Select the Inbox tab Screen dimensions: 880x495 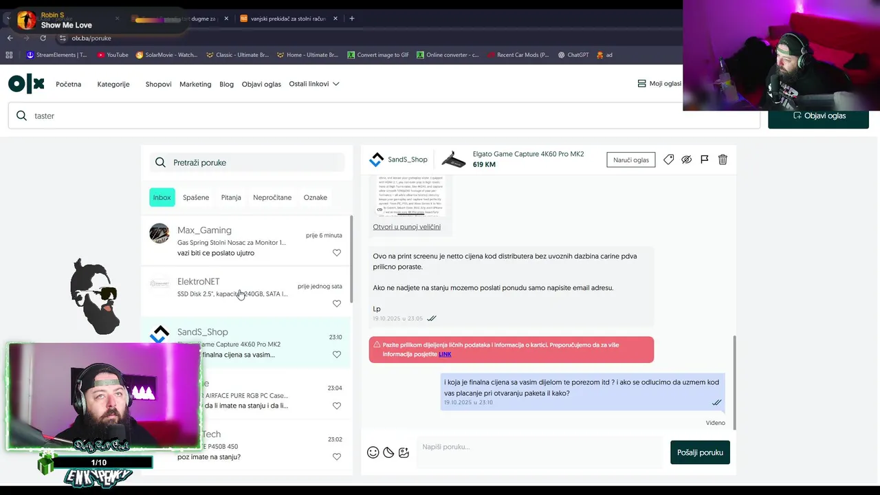tap(162, 197)
